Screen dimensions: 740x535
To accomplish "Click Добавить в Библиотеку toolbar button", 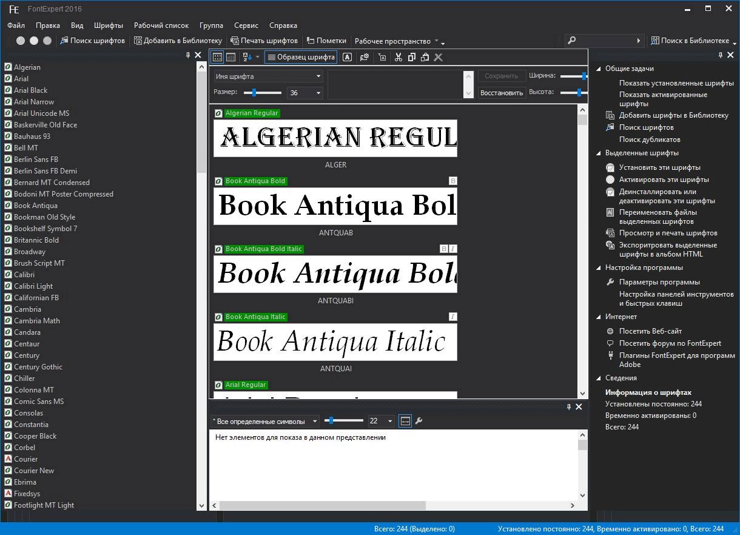I will coord(178,41).
